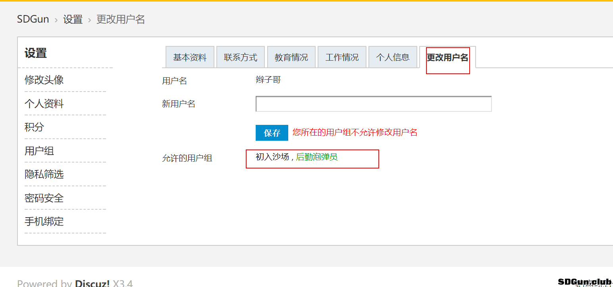Select 更改用户名 in the breadcrumb
The height and width of the screenshot is (287, 613).
(121, 19)
